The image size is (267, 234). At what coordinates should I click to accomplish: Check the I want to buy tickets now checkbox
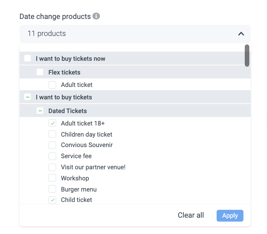[28, 58]
